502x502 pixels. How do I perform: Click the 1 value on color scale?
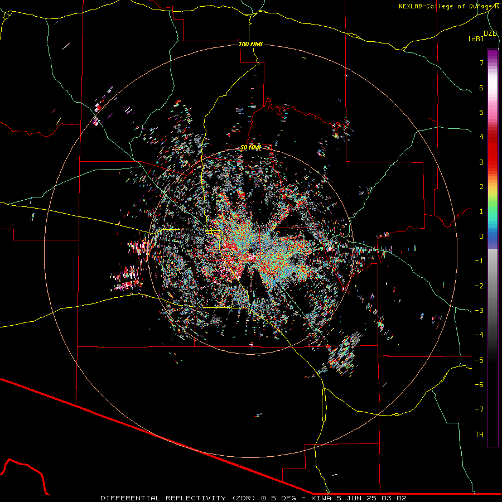click(481, 211)
